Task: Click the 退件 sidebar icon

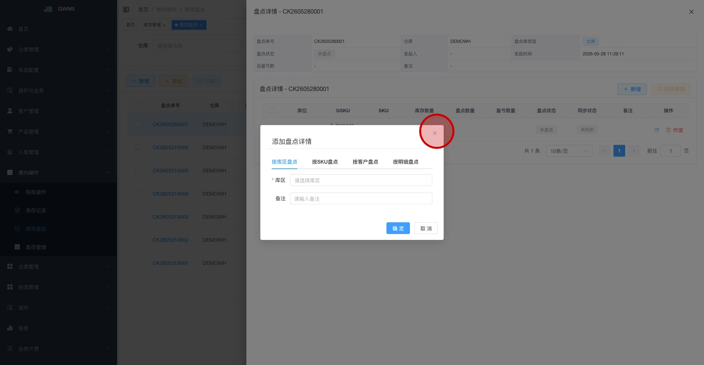Action: (x=10, y=307)
